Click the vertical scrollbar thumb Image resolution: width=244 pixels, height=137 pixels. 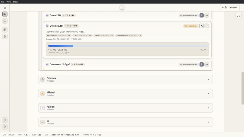tap(242, 88)
